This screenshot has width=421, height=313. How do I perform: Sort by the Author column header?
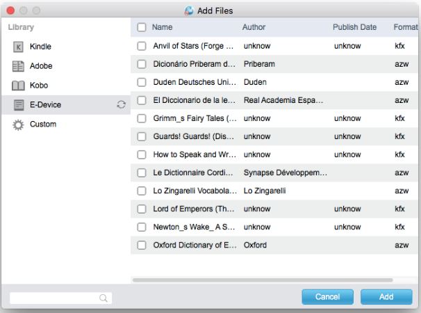click(x=254, y=27)
